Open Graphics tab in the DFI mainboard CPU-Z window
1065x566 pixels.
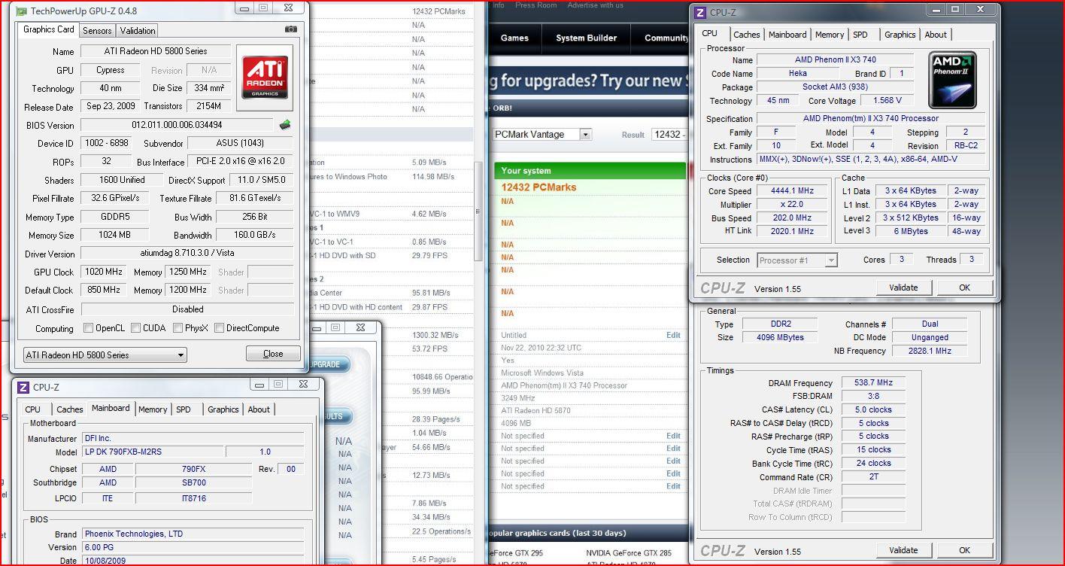(x=223, y=409)
